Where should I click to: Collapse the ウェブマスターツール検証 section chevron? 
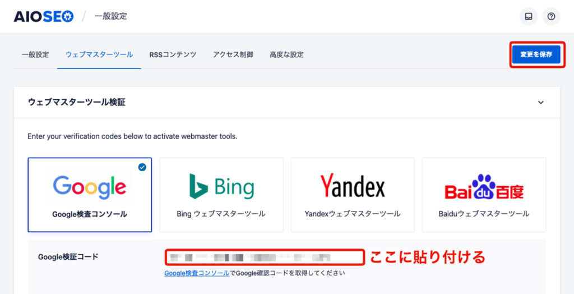point(541,103)
